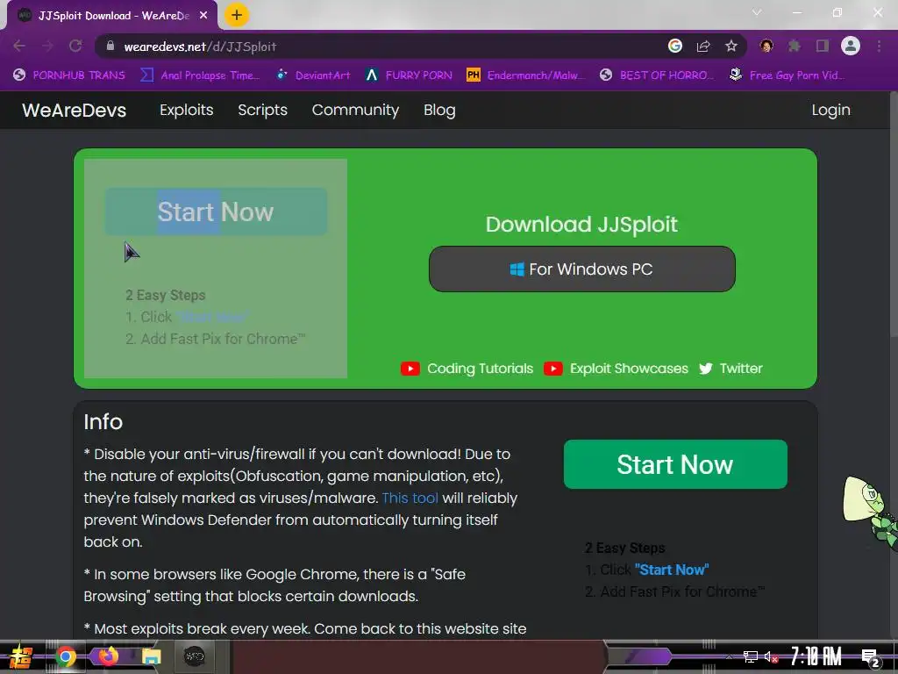This screenshot has height=674, width=898.
Task: Open the Exploits nav menu
Action: (x=186, y=110)
